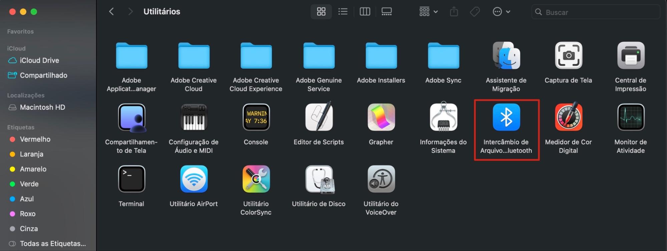Select the Utilitário do VoiceOver icon
Screen dimensions: 667x251
coord(381,179)
